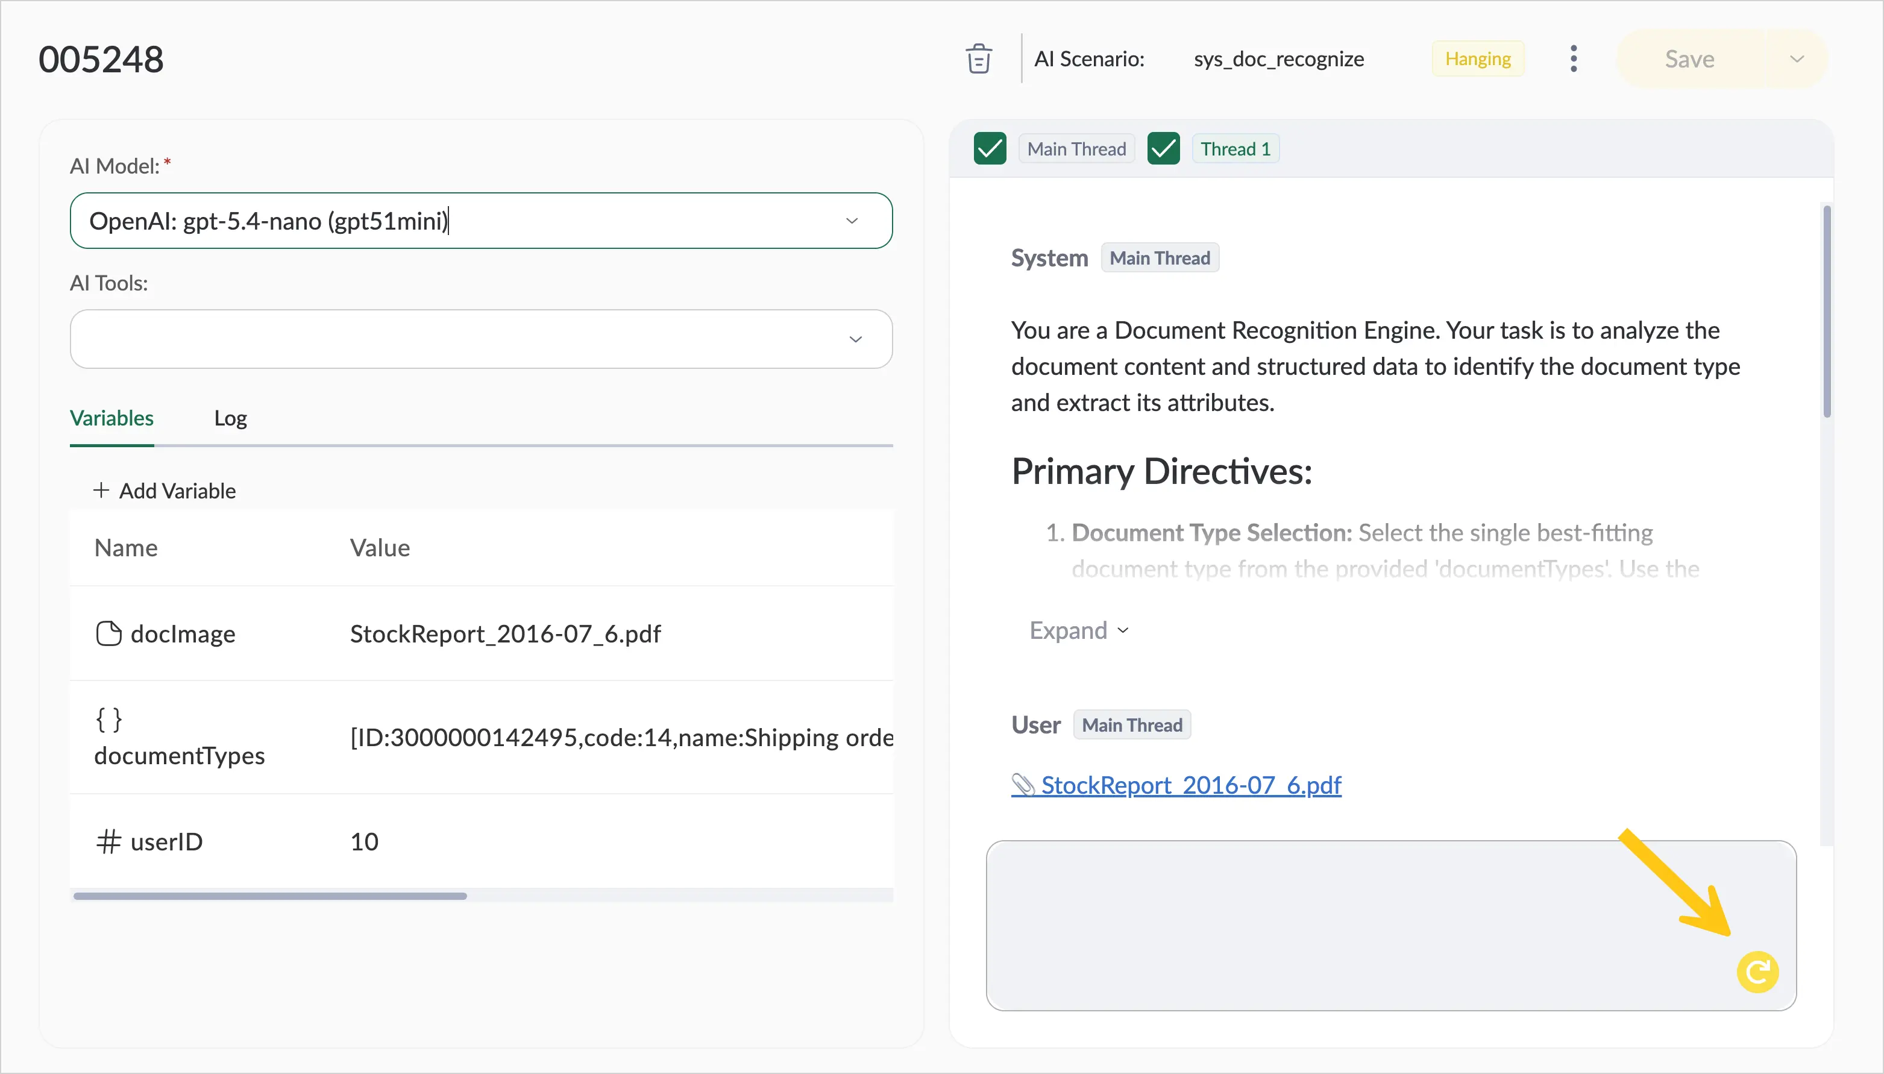Viewport: 1884px width, 1074px height.
Task: Click the userID value 10
Action: (364, 841)
